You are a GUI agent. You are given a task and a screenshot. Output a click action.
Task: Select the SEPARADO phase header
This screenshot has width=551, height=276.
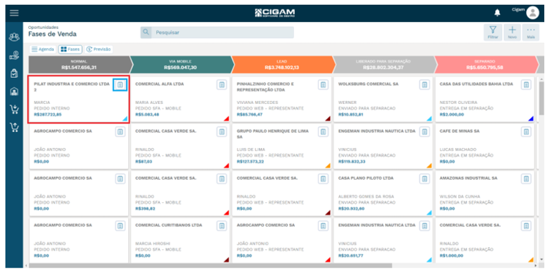485,65
